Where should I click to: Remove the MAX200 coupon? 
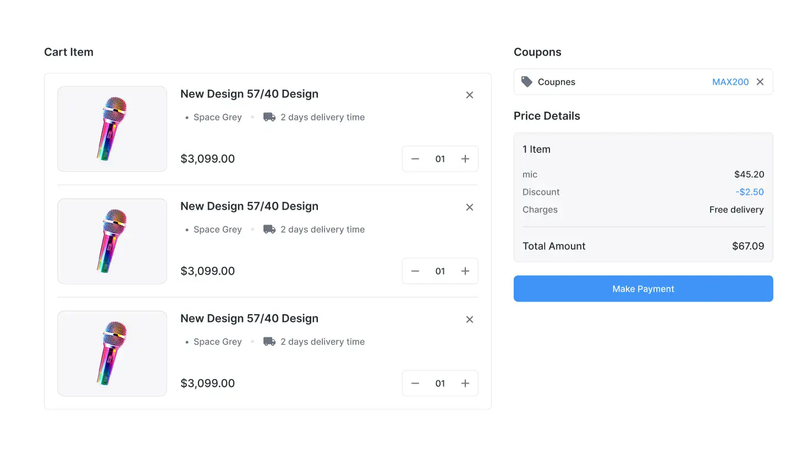[760, 82]
